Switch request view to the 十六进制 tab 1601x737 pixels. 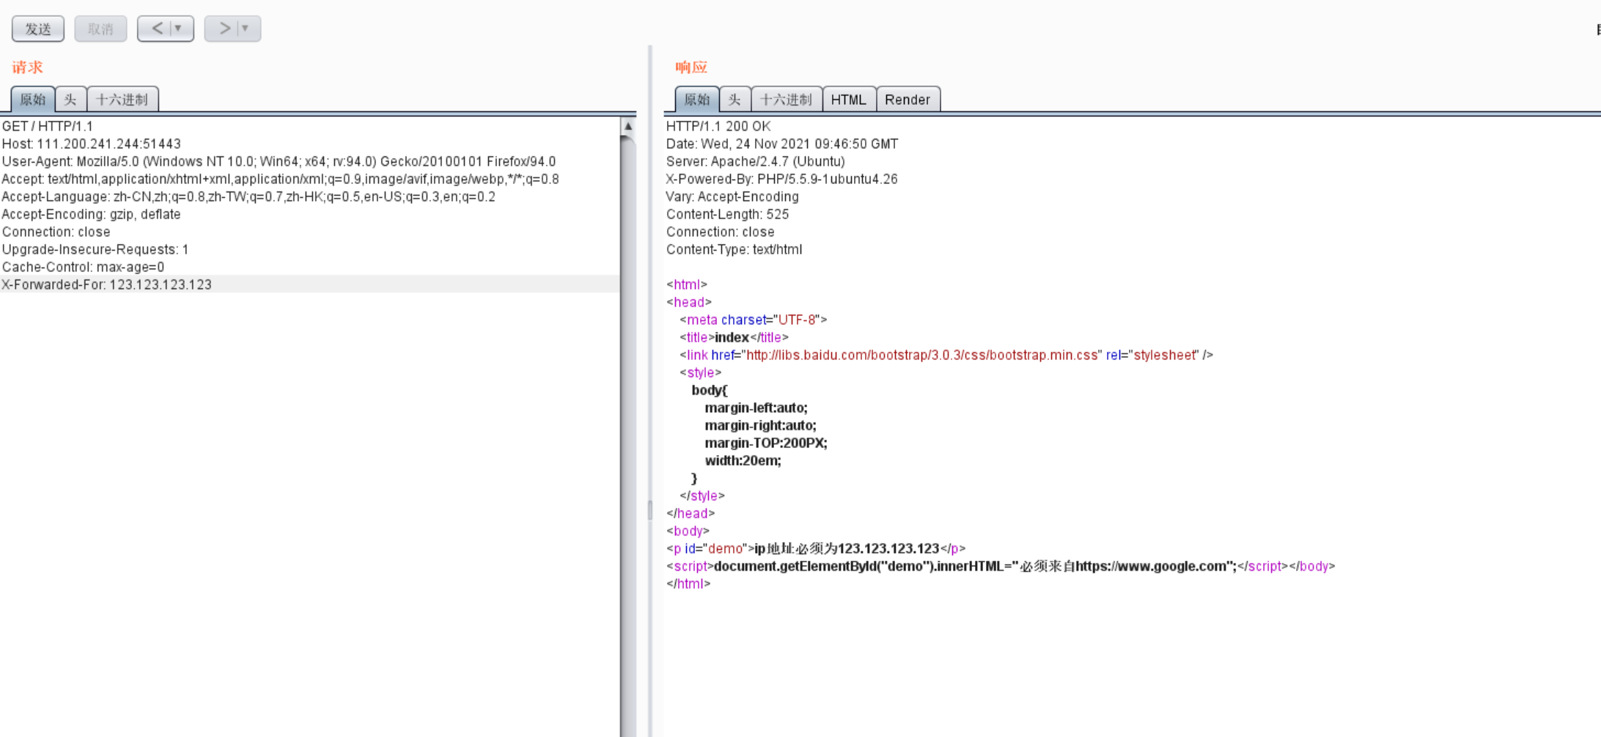click(x=123, y=99)
